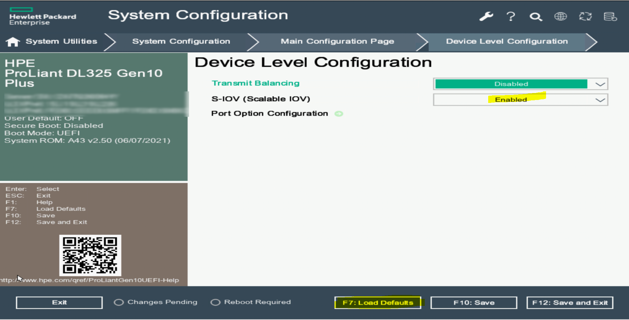Open the Setup Tools wrench icon
This screenshot has height=320, width=629.
click(486, 16)
